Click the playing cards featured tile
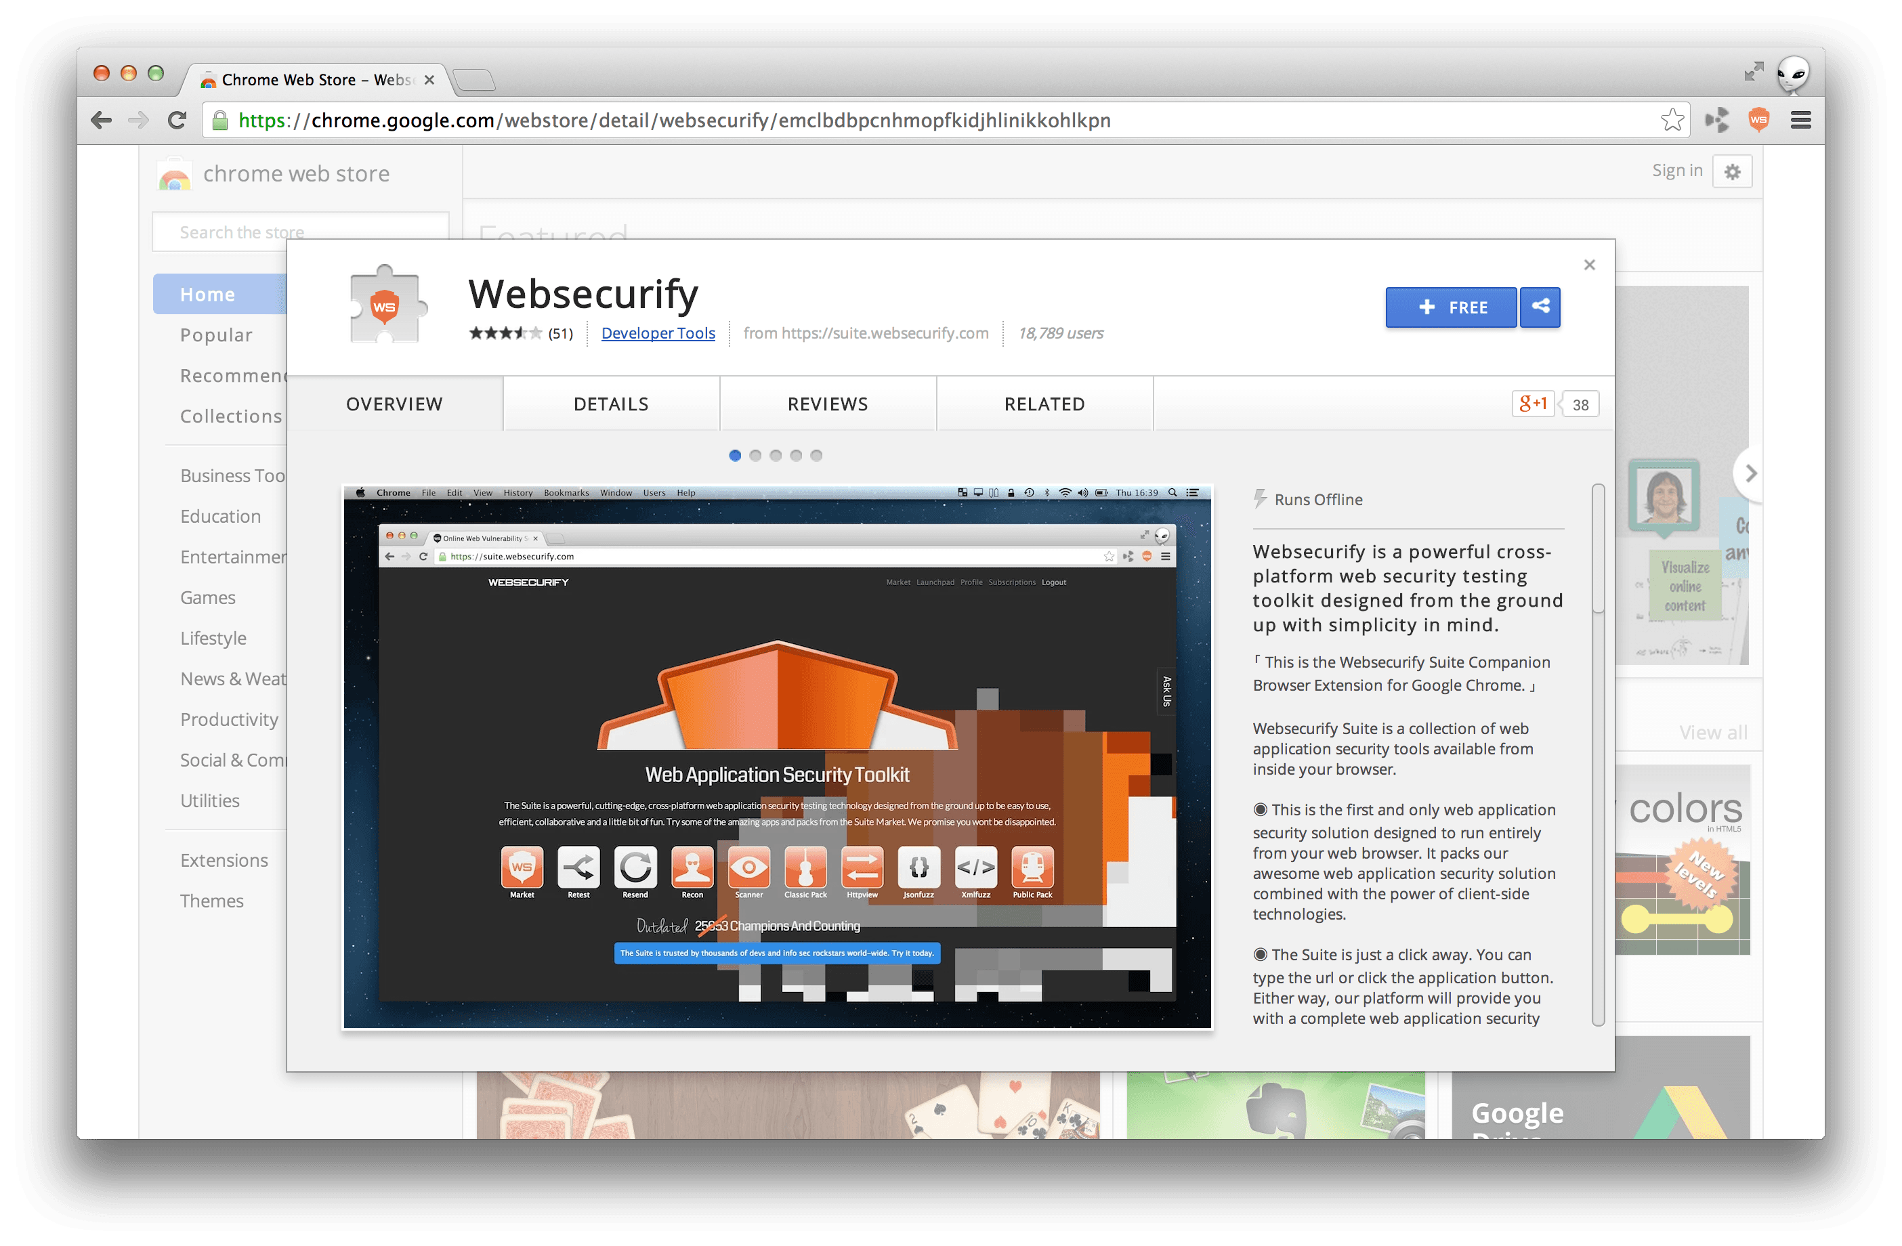This screenshot has height=1246, width=1902. pyautogui.click(x=788, y=1105)
